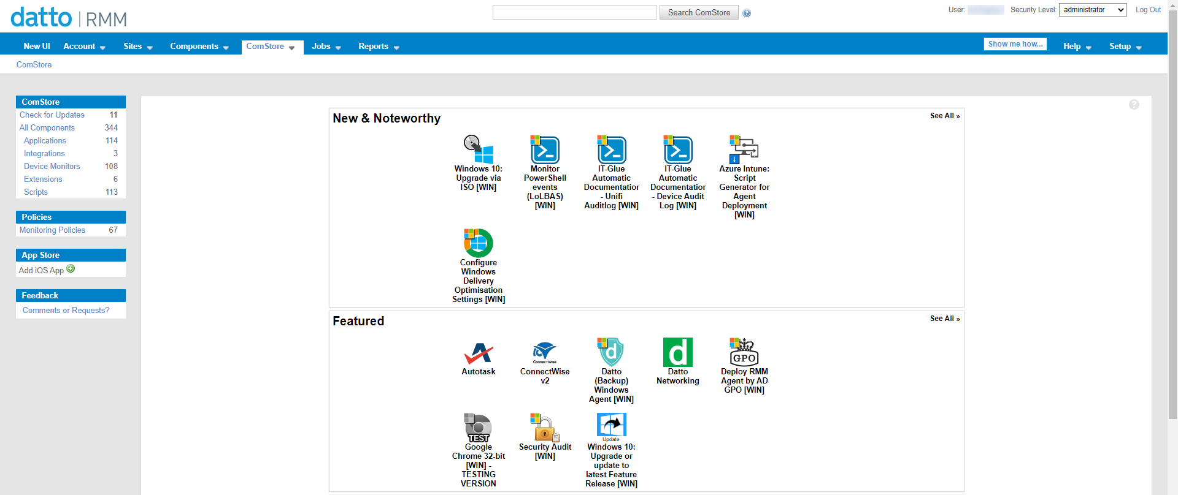This screenshot has height=495, width=1178.
Task: Open Monitor PowerShell events (LoLBAS) icon
Action: coord(545,149)
